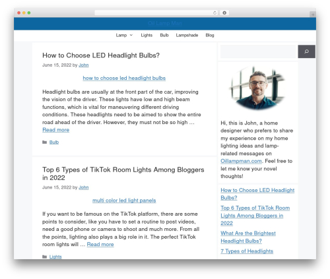This screenshot has width=330, height=279.
Task: Click the June 15, 2022 date on the TikTok post
Action: (x=57, y=187)
